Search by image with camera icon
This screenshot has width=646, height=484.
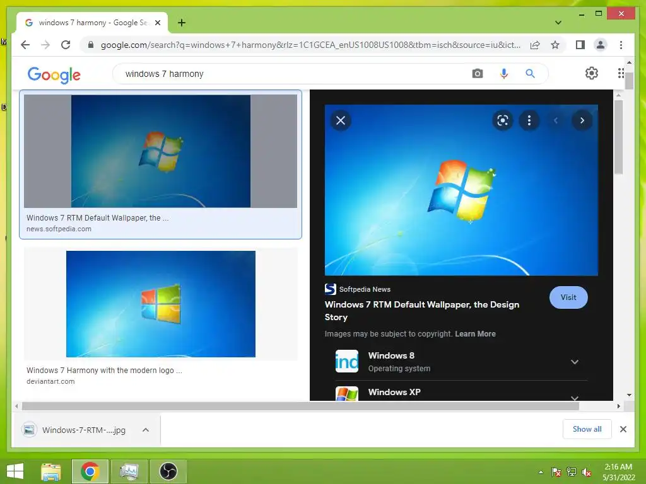478,74
